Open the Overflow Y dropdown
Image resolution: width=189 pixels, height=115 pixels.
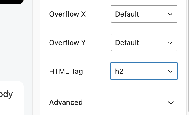(144, 43)
